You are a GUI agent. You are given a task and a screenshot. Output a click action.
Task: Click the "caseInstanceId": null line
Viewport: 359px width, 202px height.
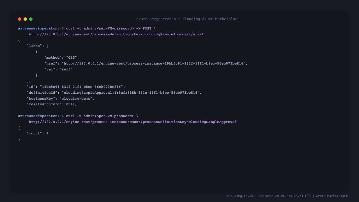tap(52, 104)
